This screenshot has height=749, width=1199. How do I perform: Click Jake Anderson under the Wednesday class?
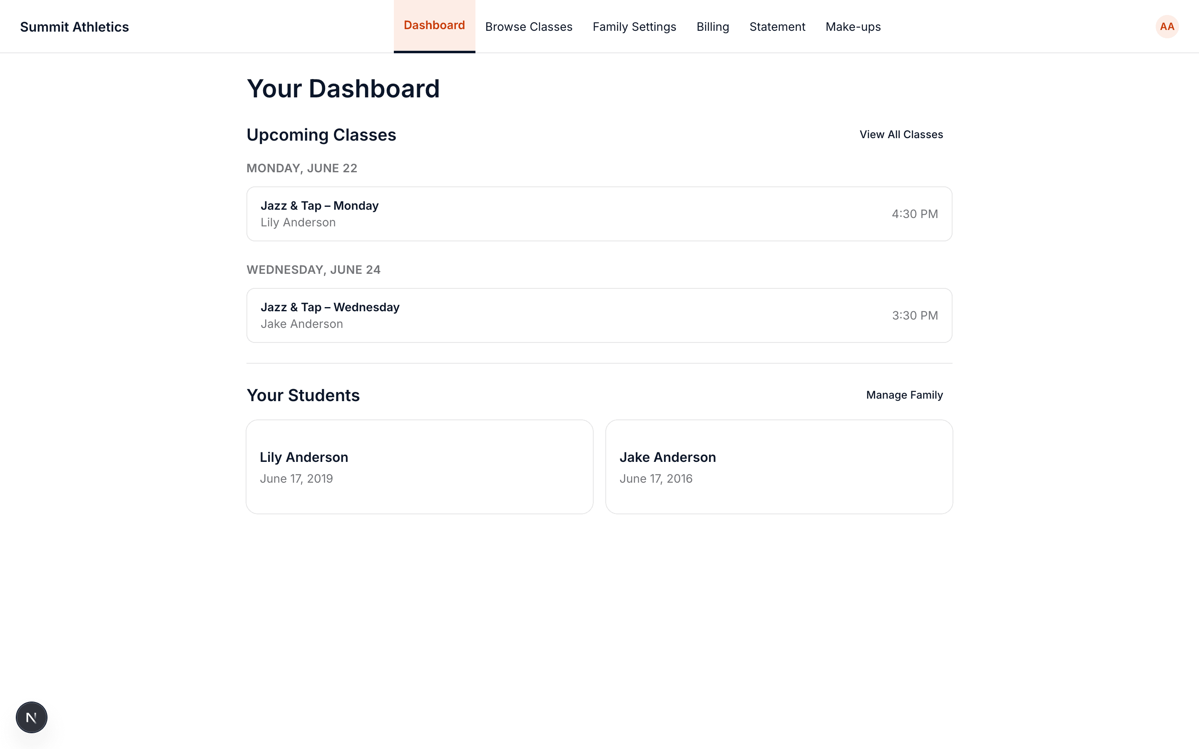302,324
